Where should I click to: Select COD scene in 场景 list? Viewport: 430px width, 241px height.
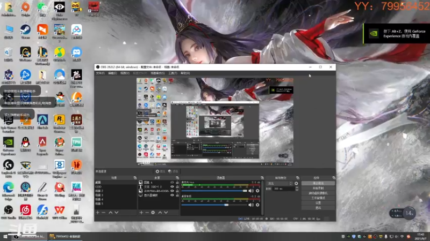116,186
